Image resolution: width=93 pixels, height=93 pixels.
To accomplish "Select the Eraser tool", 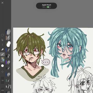I will [2, 50].
